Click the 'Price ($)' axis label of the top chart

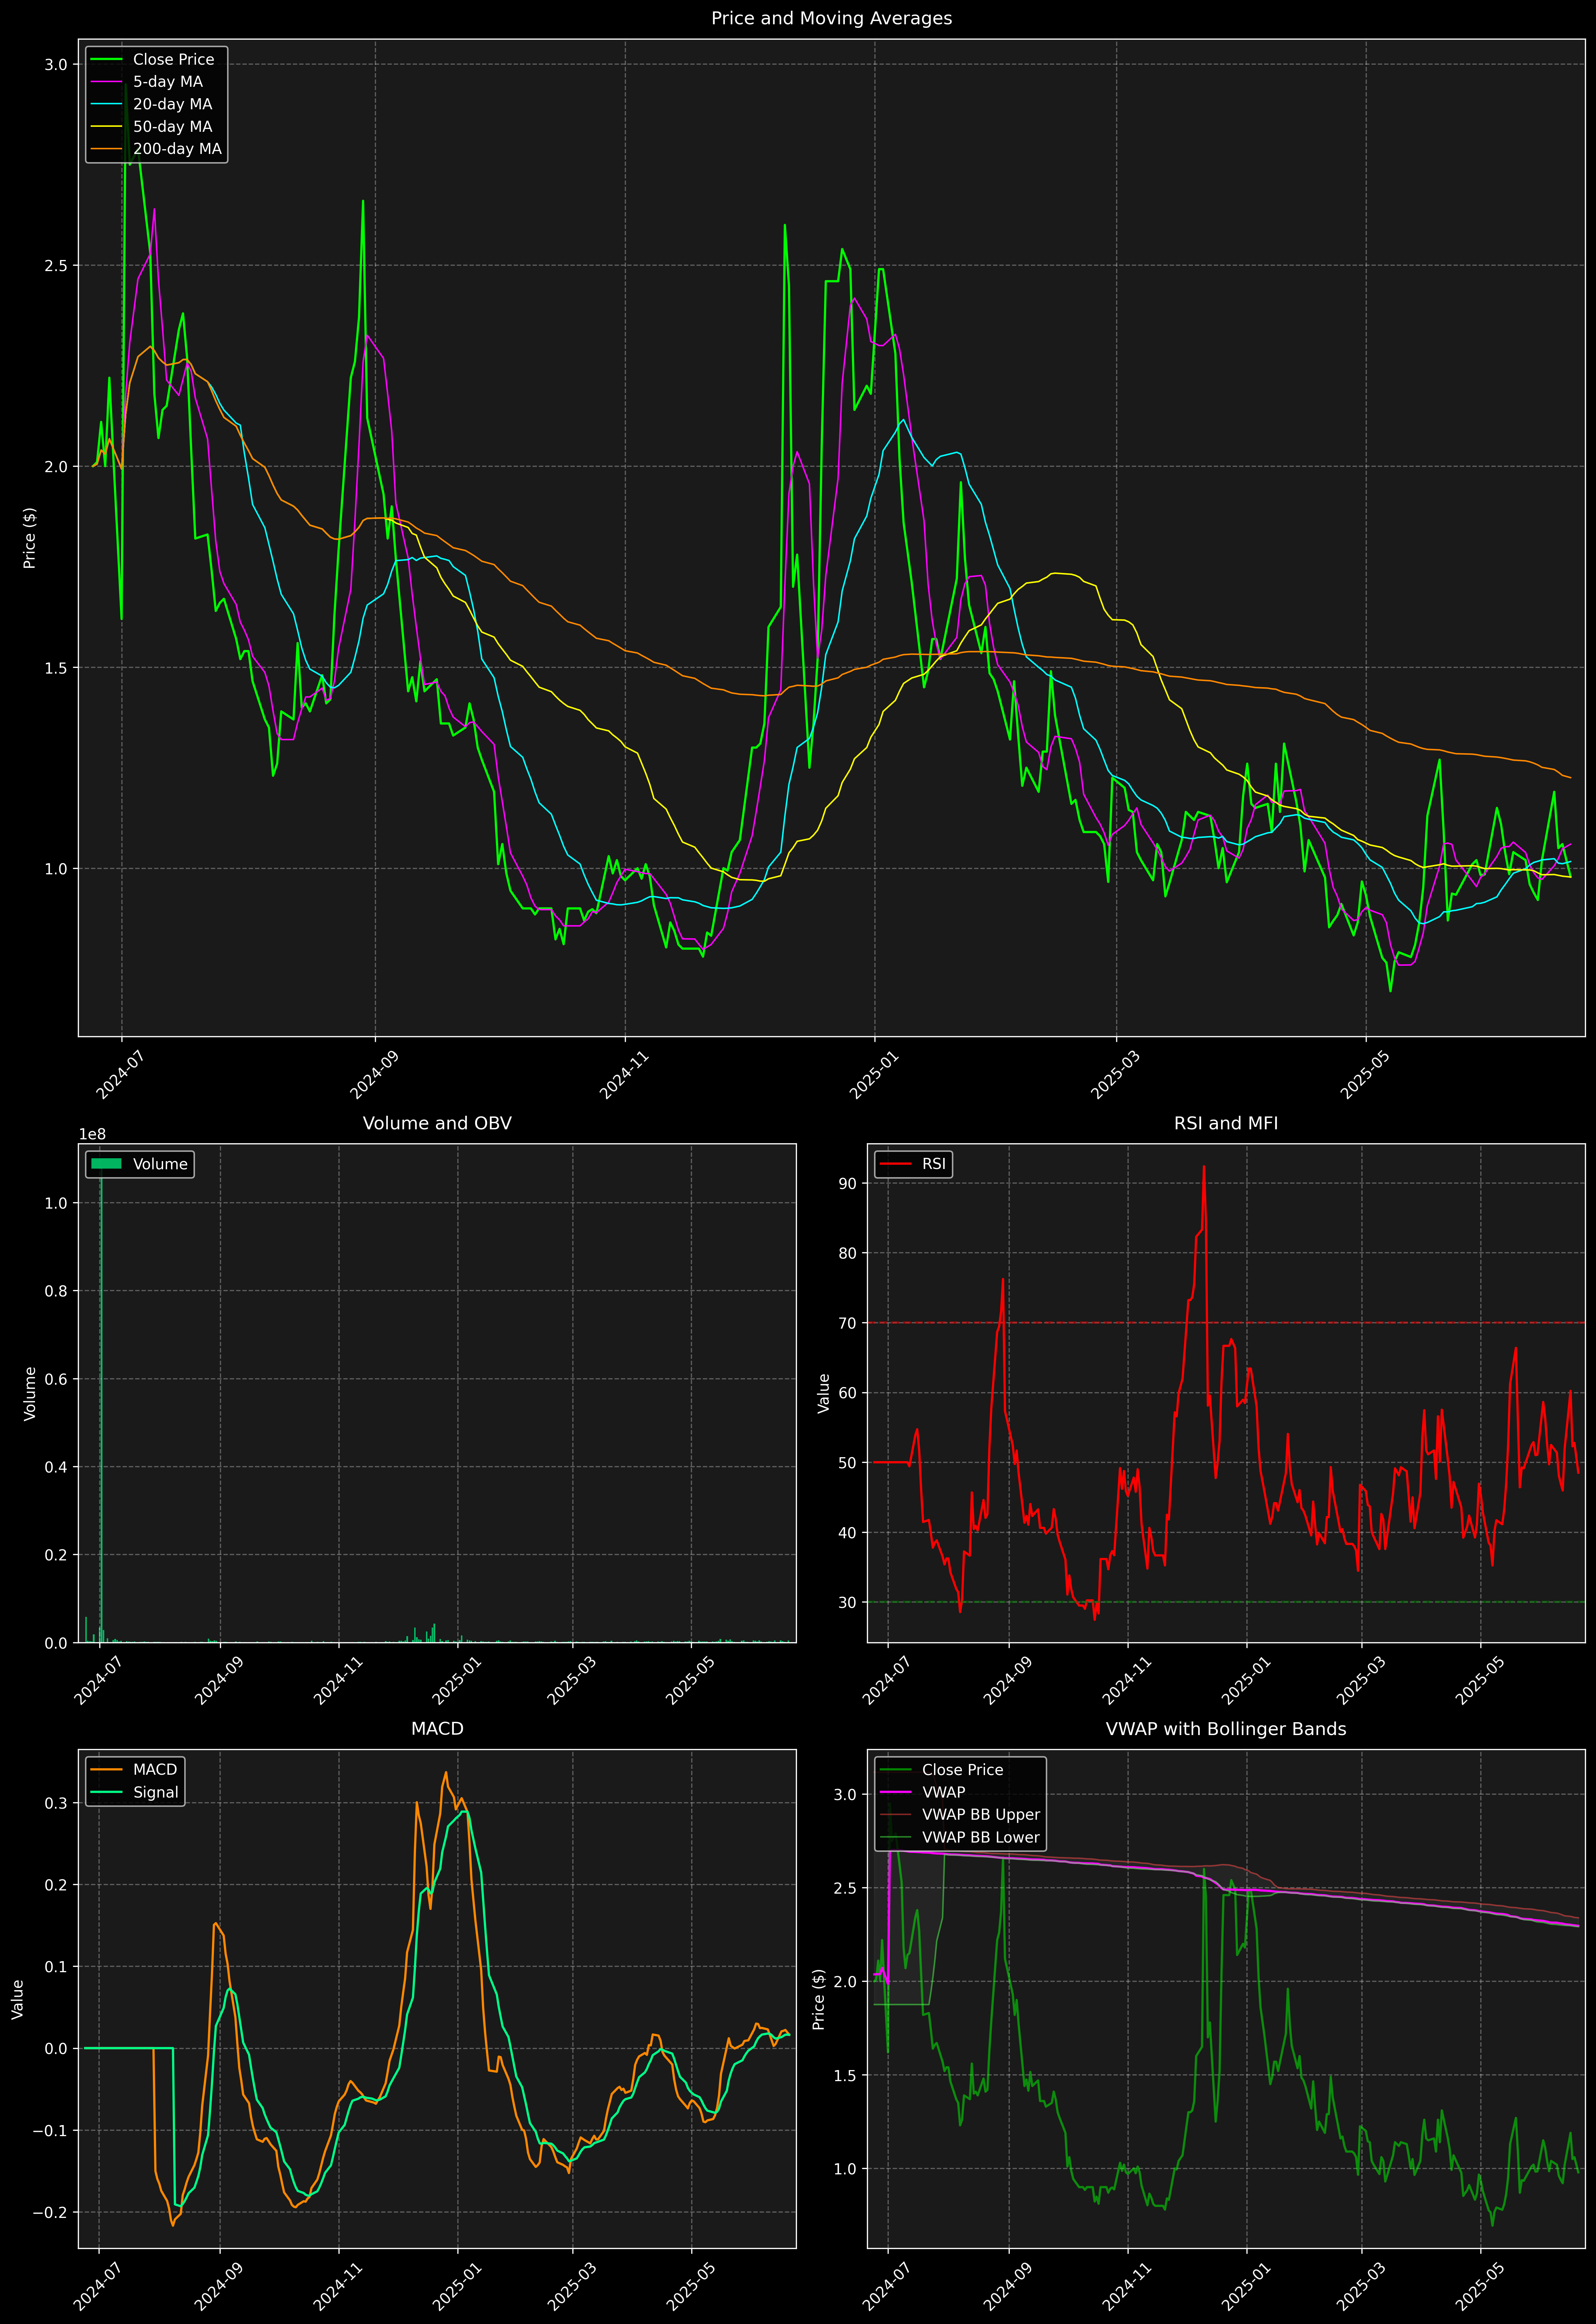[x=30, y=538]
